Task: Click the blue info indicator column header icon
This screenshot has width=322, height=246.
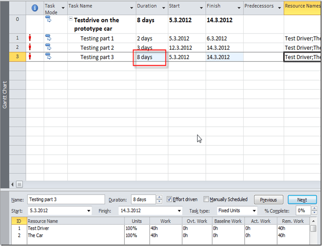Action: [35, 8]
